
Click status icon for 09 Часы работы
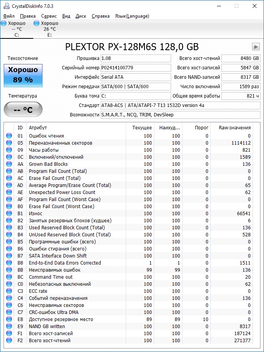pyautogui.click(x=9, y=150)
